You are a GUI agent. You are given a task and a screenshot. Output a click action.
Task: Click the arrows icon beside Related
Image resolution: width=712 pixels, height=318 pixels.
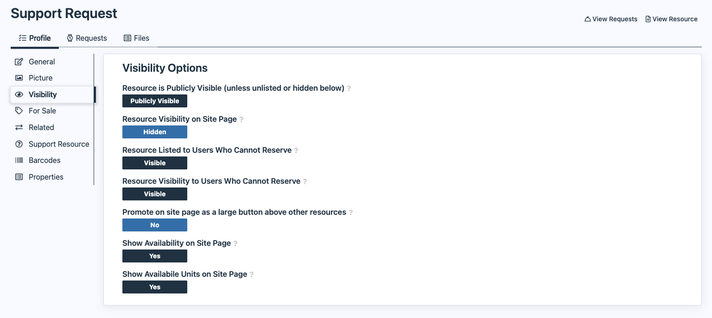coord(19,127)
